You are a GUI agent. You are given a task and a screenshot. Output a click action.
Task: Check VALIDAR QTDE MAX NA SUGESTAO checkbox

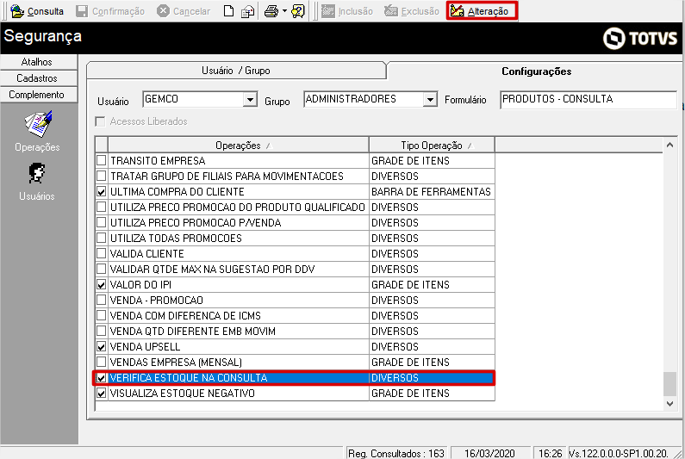tap(102, 269)
